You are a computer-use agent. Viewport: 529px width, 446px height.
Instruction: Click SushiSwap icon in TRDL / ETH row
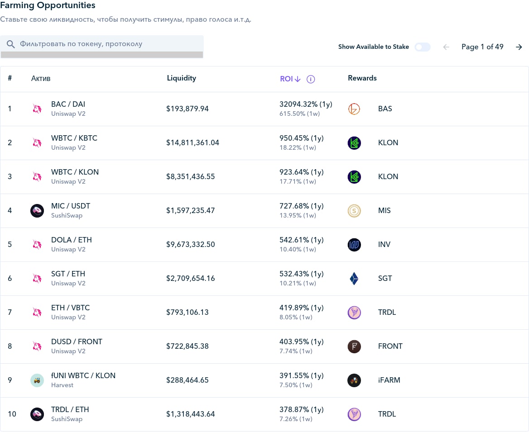pyautogui.click(x=37, y=414)
